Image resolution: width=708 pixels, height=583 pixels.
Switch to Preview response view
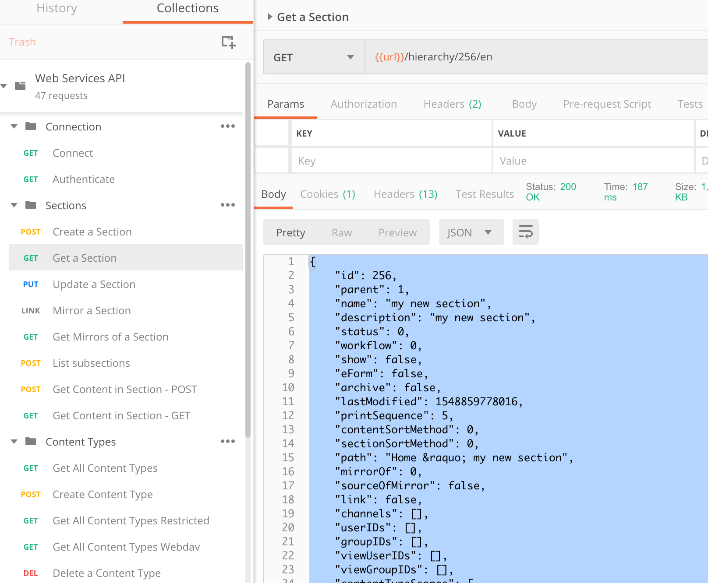(x=397, y=233)
